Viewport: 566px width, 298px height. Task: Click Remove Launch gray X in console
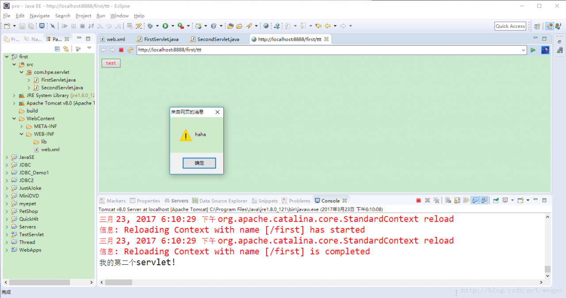pyautogui.click(x=428, y=201)
